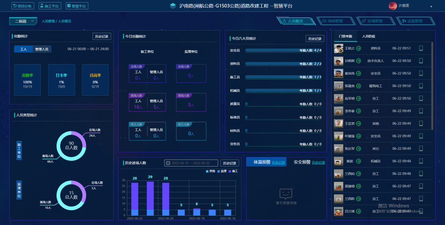Click the phone device icon in 夏建明 row
The image size is (445, 225).
pos(421,186)
